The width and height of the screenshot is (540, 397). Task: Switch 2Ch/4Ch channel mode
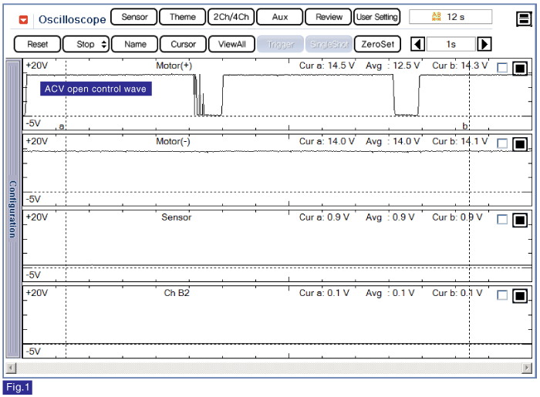click(231, 17)
